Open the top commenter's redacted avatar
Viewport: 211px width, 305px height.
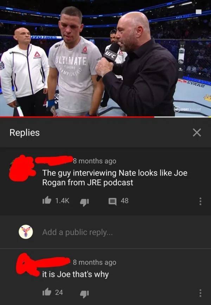tap(22, 168)
